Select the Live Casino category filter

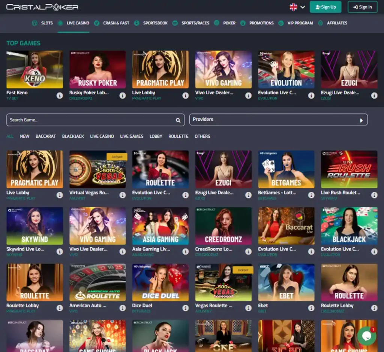pos(102,136)
